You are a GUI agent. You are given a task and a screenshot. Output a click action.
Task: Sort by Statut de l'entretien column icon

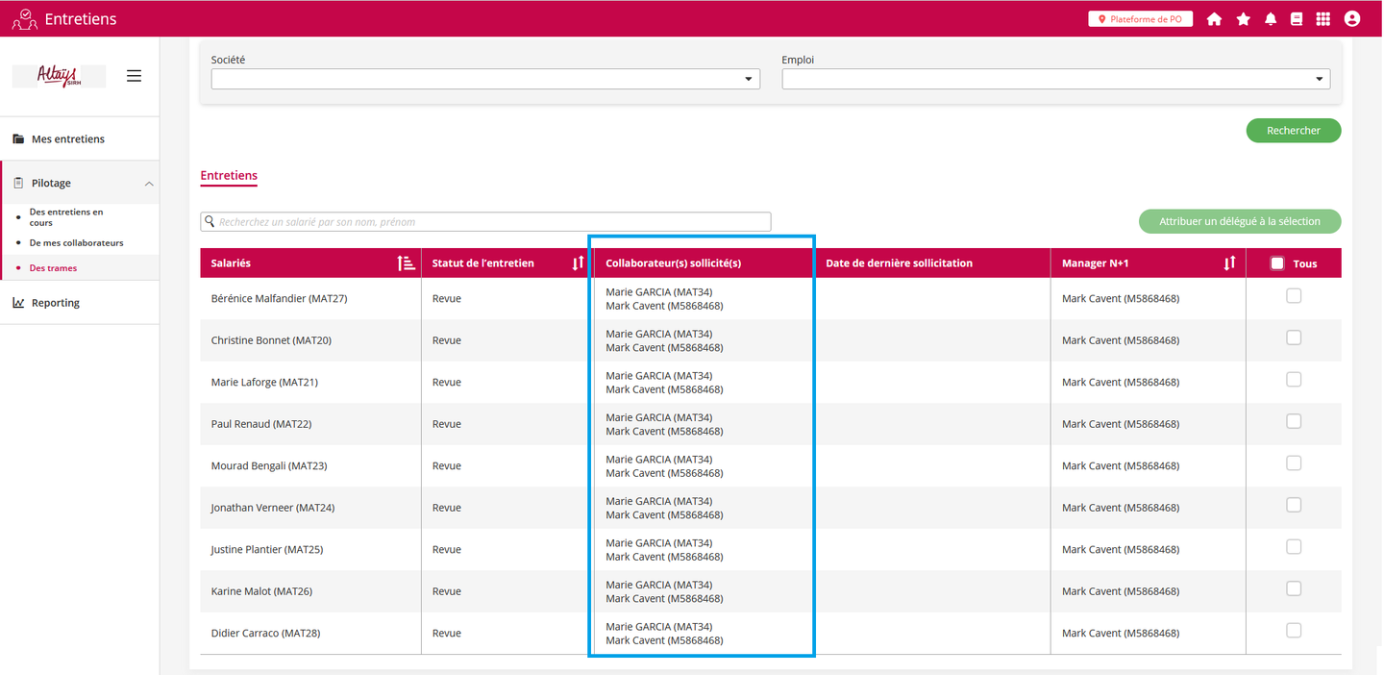click(578, 263)
